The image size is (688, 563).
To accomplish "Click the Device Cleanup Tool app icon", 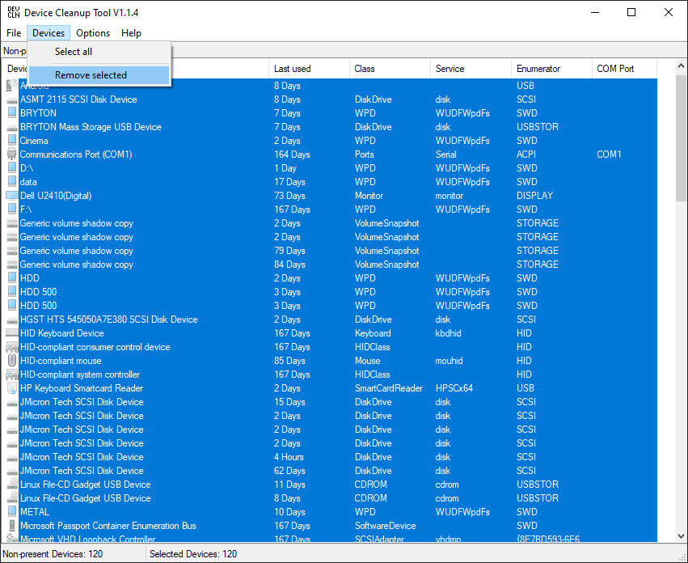I will (13, 12).
